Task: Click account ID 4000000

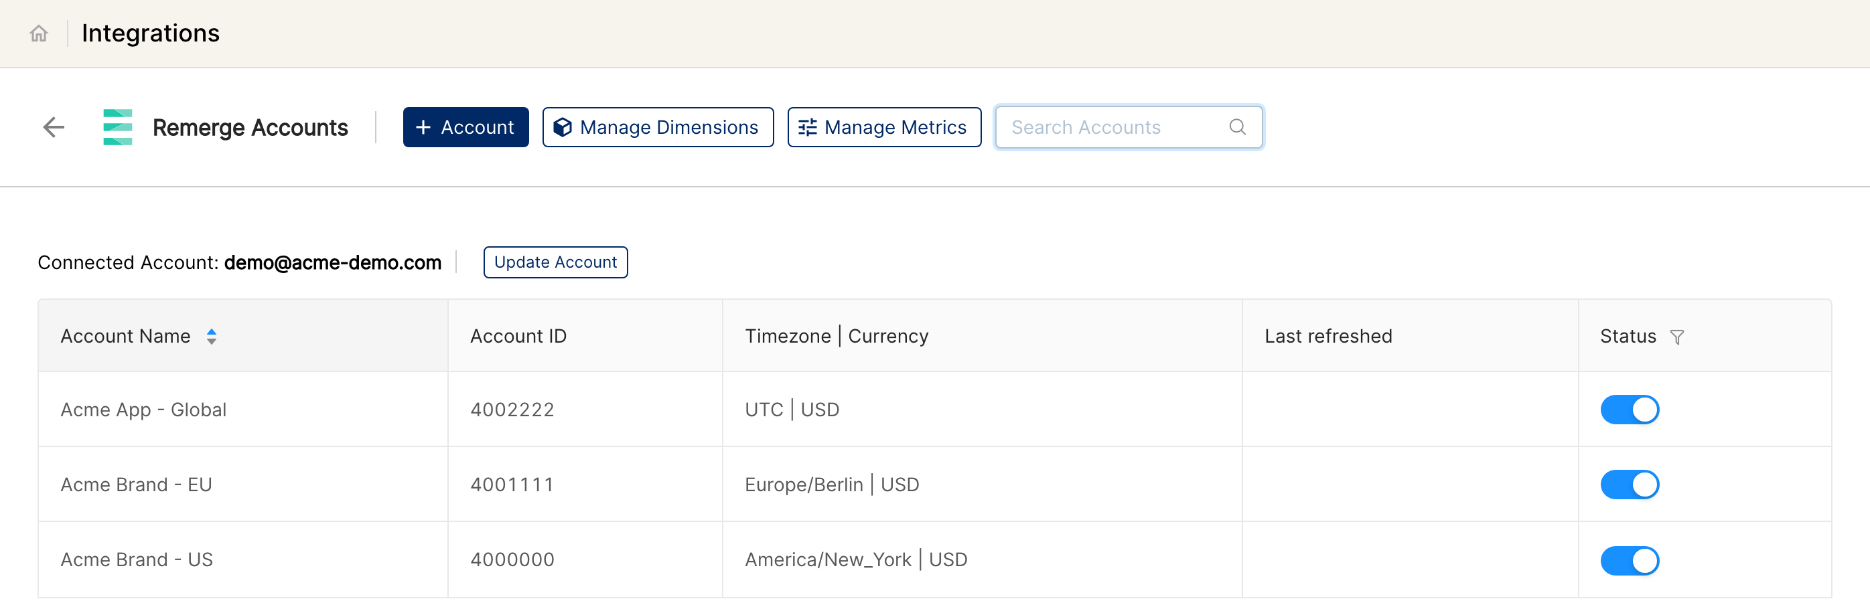Action: tap(512, 559)
